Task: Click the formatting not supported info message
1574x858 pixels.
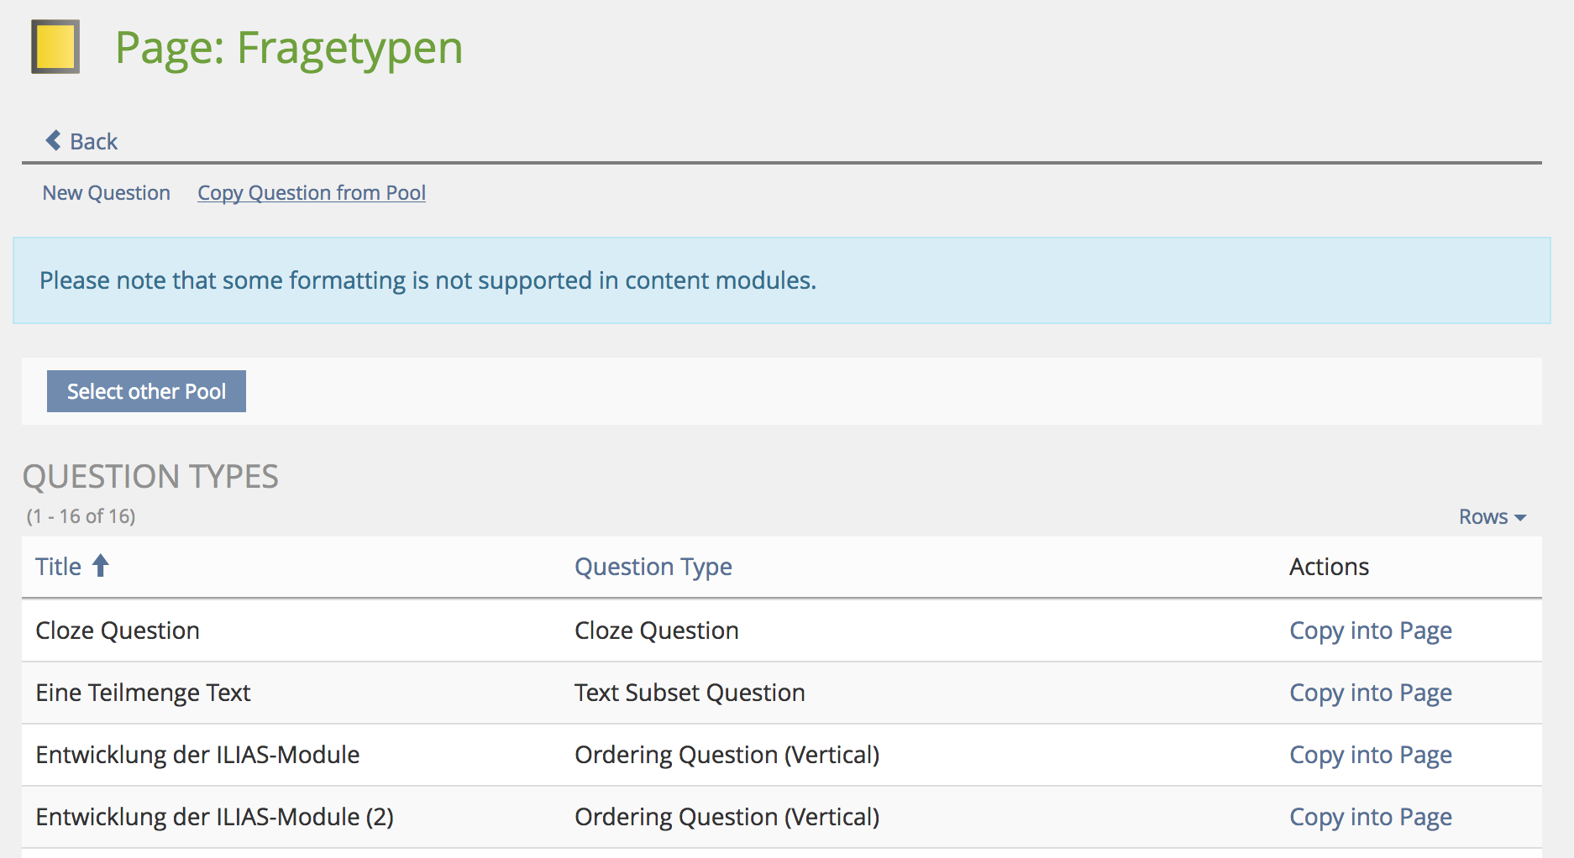Action: tap(428, 280)
